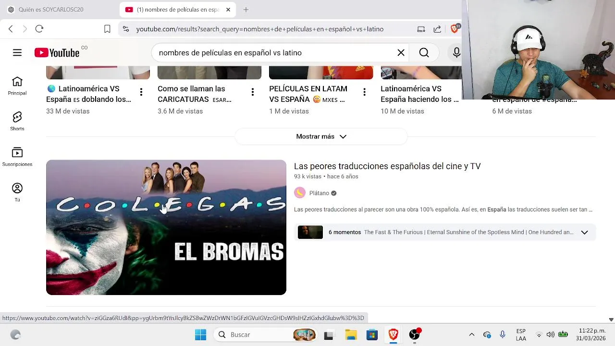Screen dimensions: 615x346
Task: Click the magnifier search button
Action: [424, 53]
